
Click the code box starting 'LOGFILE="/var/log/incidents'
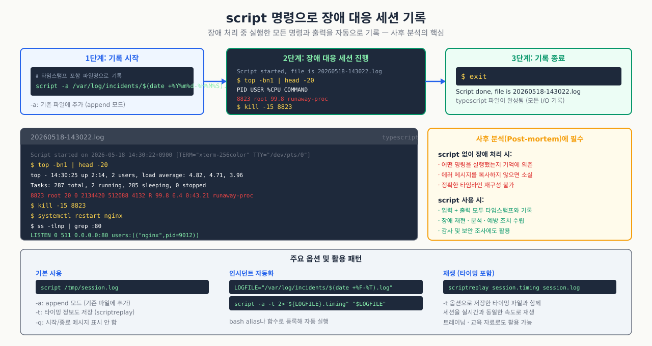[326, 287]
